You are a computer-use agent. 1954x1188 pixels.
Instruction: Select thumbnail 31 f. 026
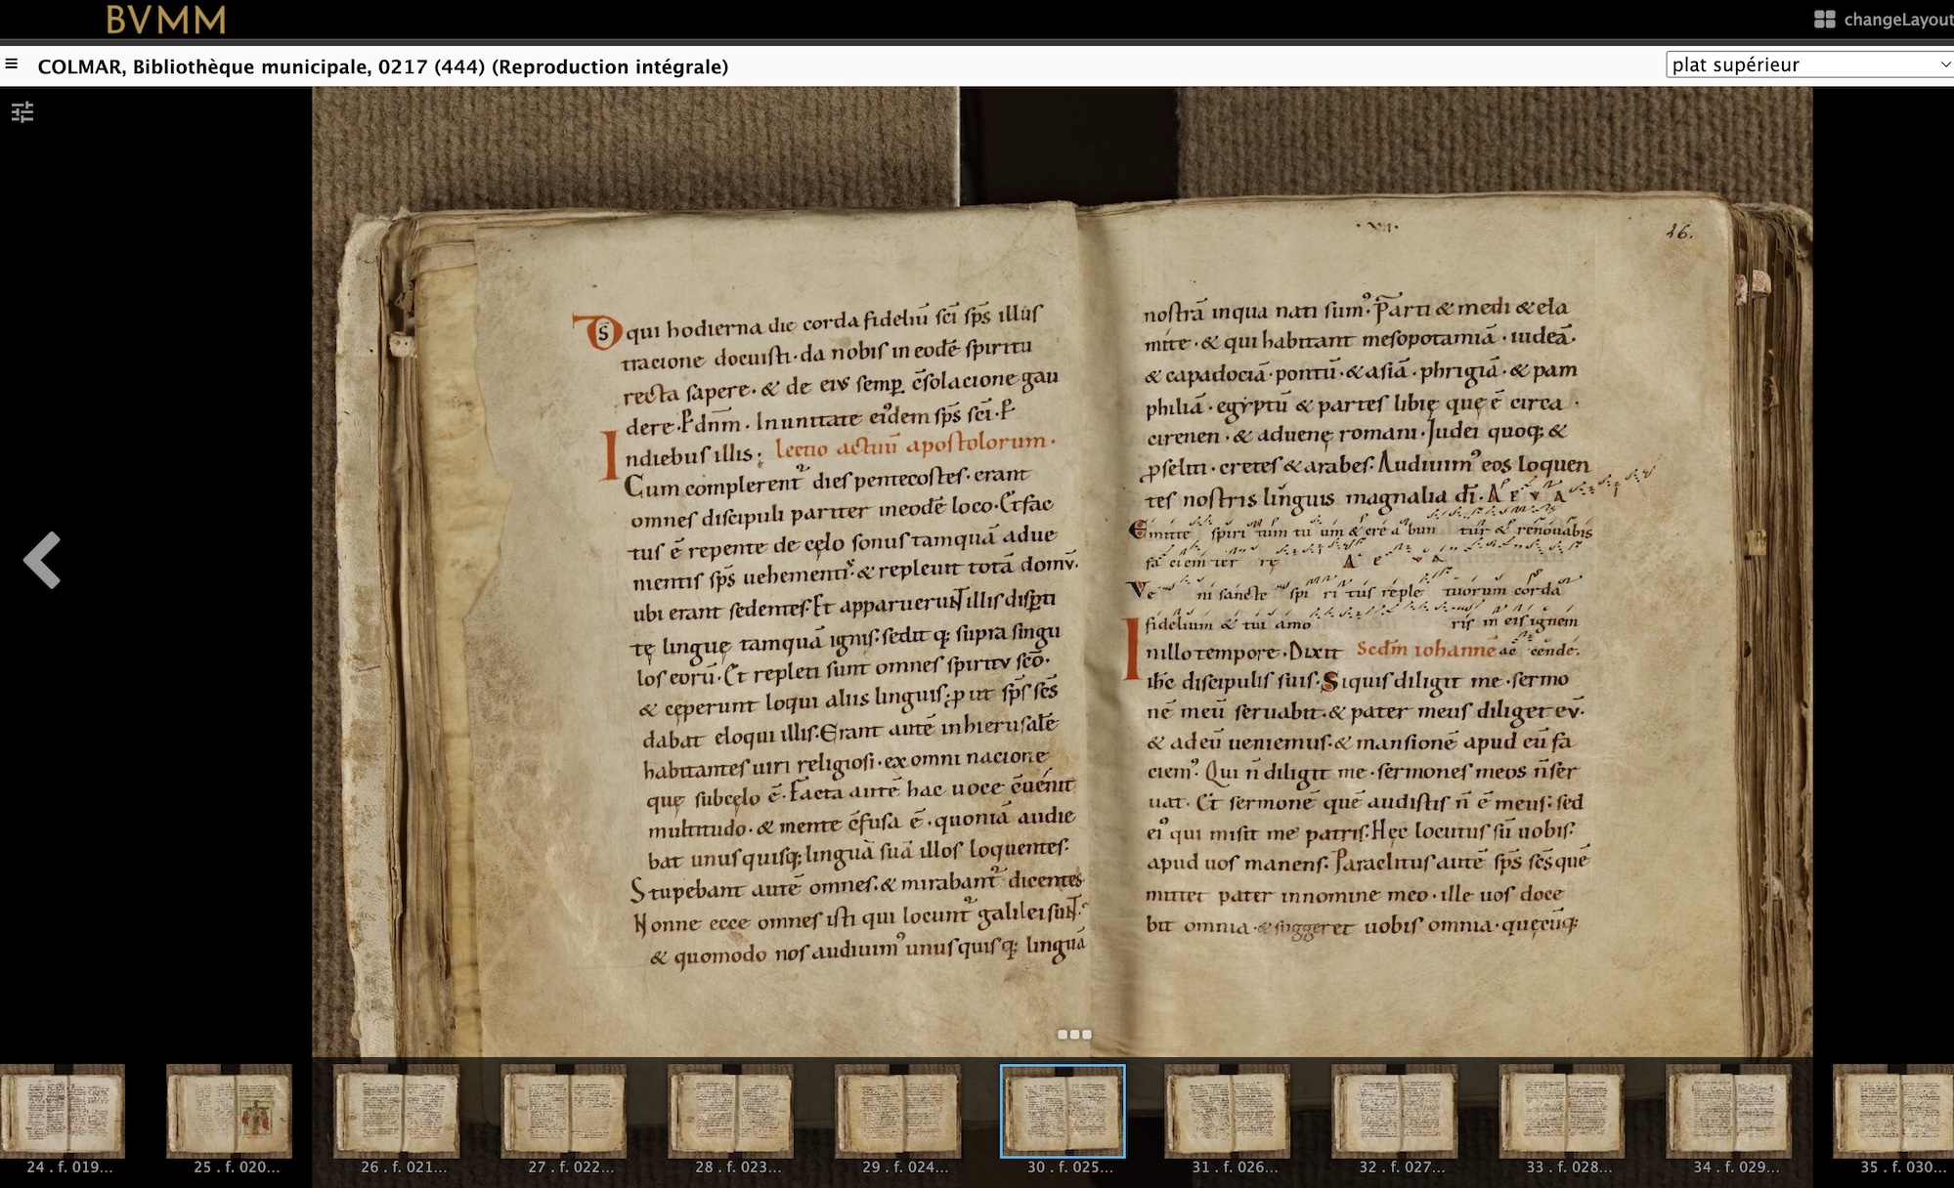pos(1228,1112)
